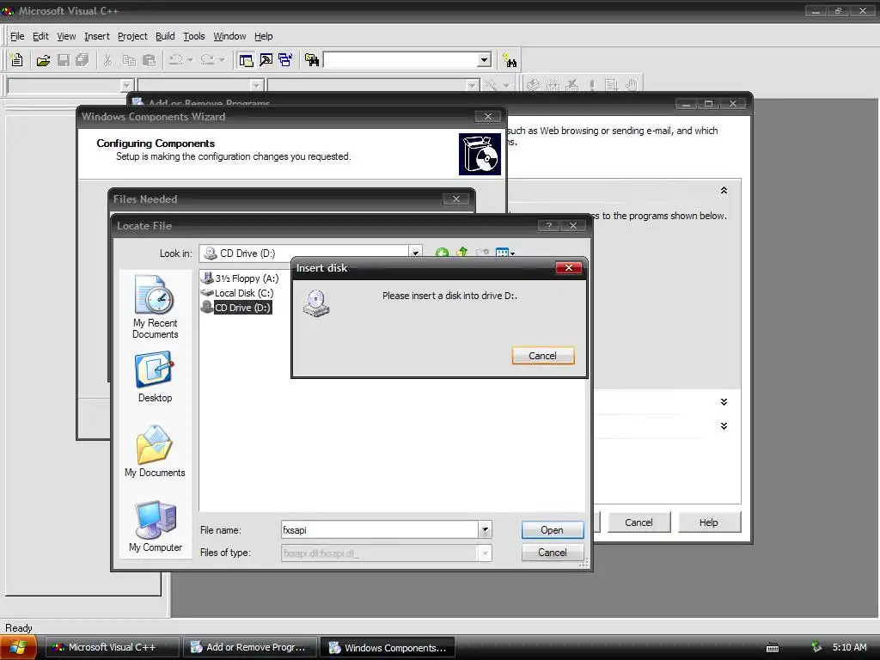The image size is (880, 660).
Task: Open the View menu
Action: click(66, 36)
